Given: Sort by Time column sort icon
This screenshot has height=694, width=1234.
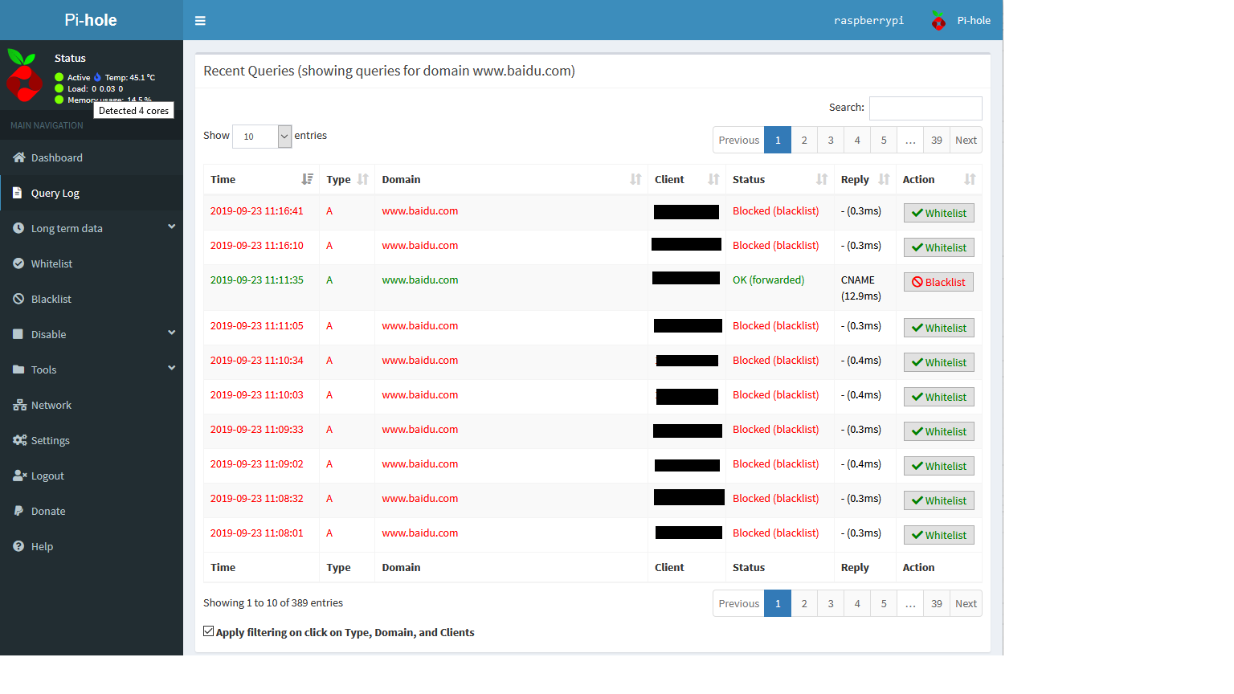Looking at the screenshot, I should tap(307, 179).
